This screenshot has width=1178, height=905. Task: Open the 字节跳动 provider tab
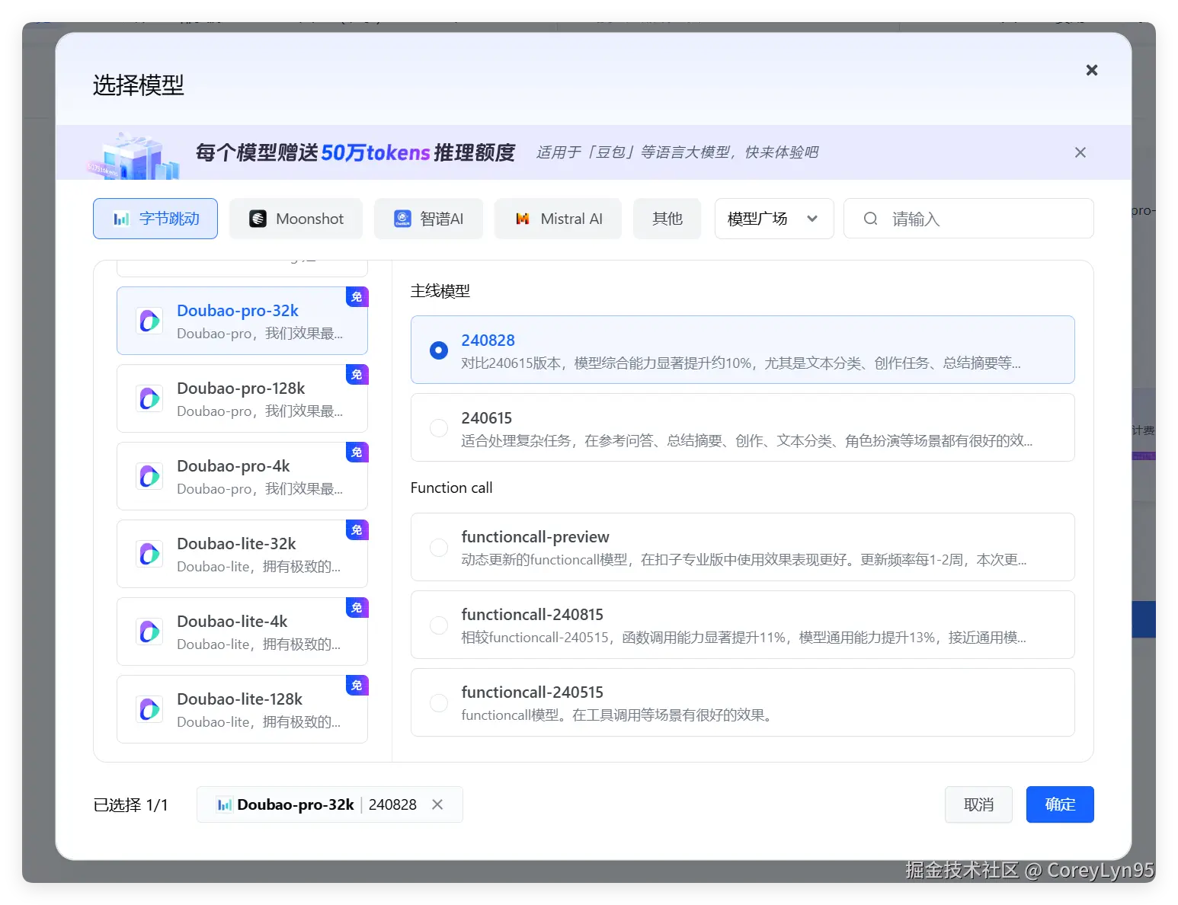pos(155,219)
